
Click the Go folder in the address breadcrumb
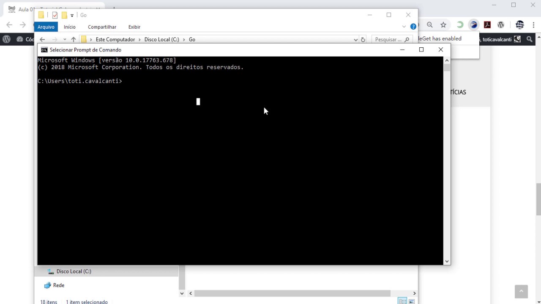192,39
